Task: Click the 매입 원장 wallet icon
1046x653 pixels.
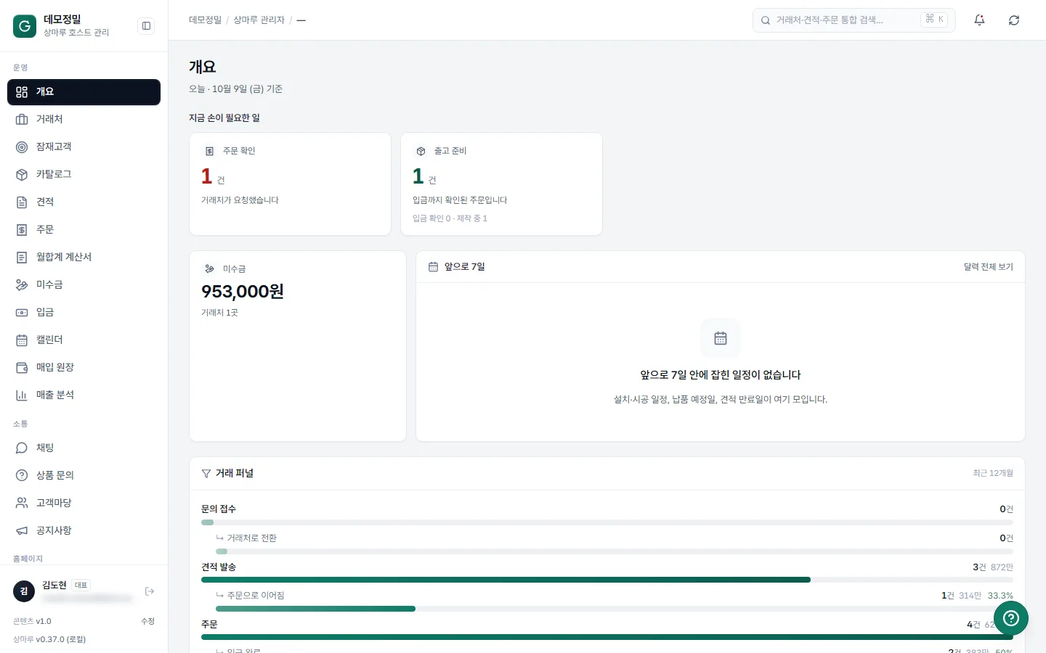Action: pos(22,367)
